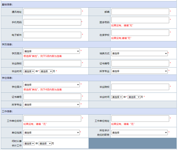Expand 所学专业 dropdown in 学历信息
This screenshot has width=178, height=150.
coord(140,71)
